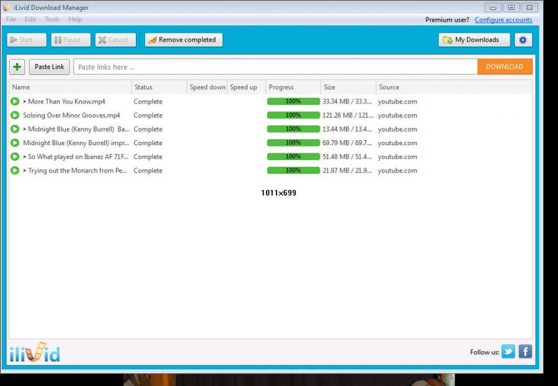Screen dimensions: 558x386
Task: Expand the Trying out the Monarch arrow
Action: click(x=25, y=171)
